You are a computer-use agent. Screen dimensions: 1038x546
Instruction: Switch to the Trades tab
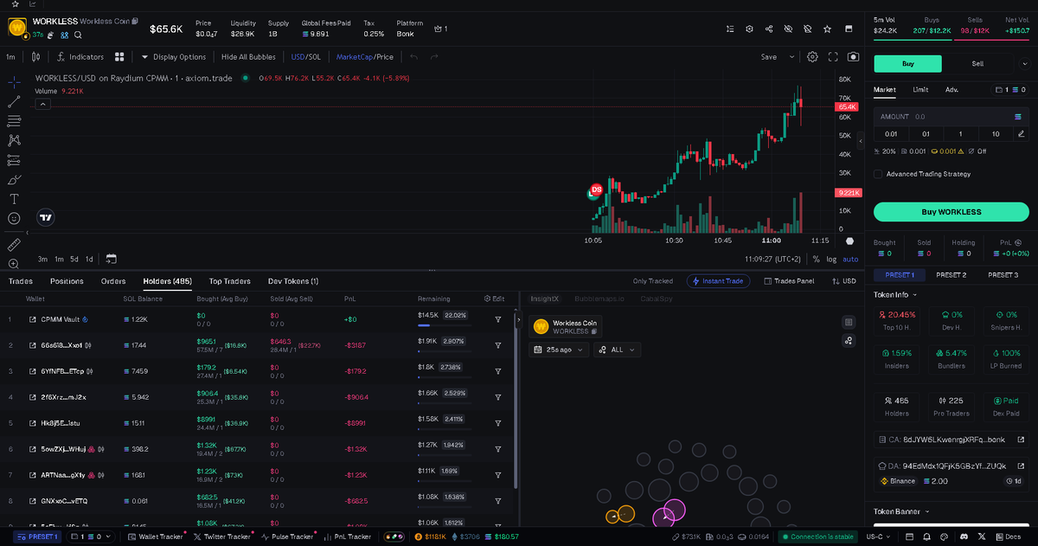(21, 281)
